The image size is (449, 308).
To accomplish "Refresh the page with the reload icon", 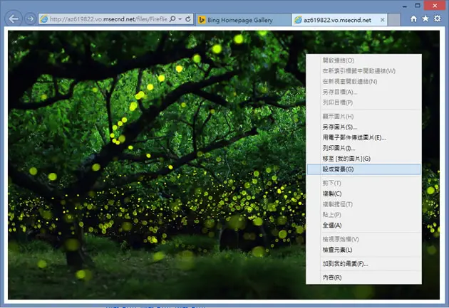I will pyautogui.click(x=188, y=19).
